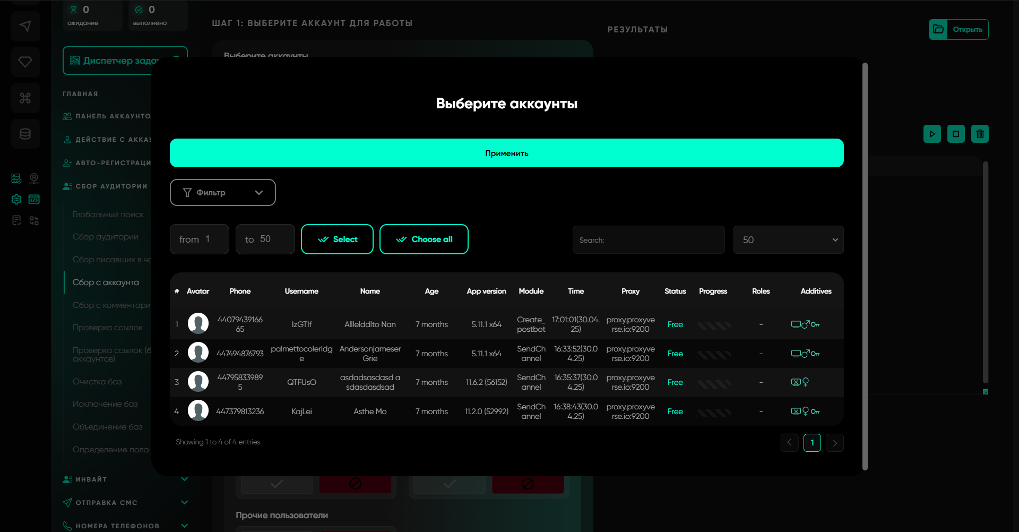
Task: Open Панель аккаунтов in sidebar
Action: point(113,116)
